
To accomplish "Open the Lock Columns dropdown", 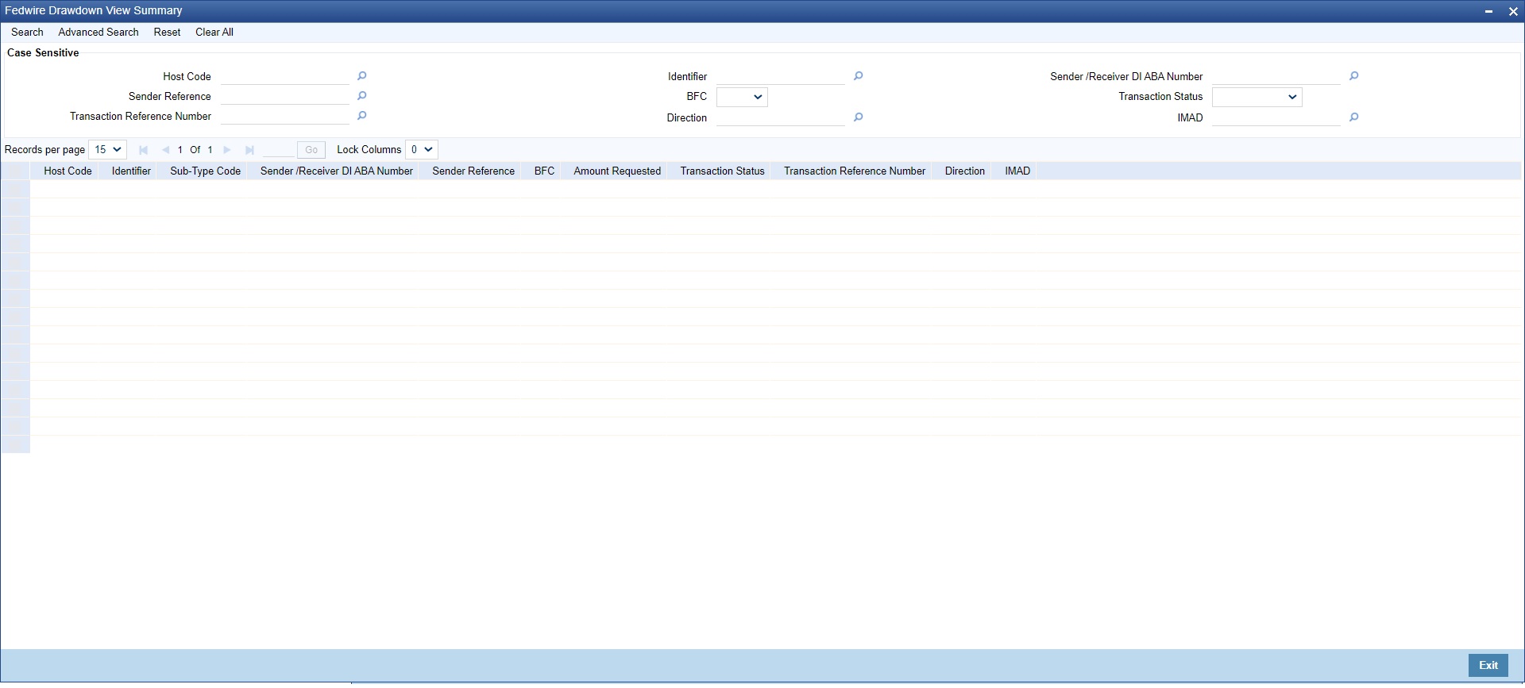I will coord(422,149).
